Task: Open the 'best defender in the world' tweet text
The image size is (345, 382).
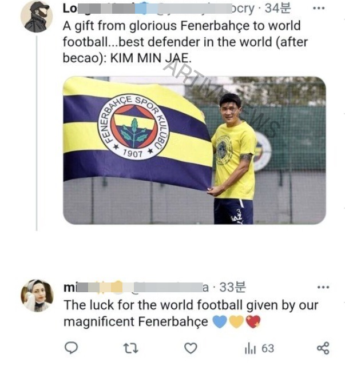Action: (182, 42)
